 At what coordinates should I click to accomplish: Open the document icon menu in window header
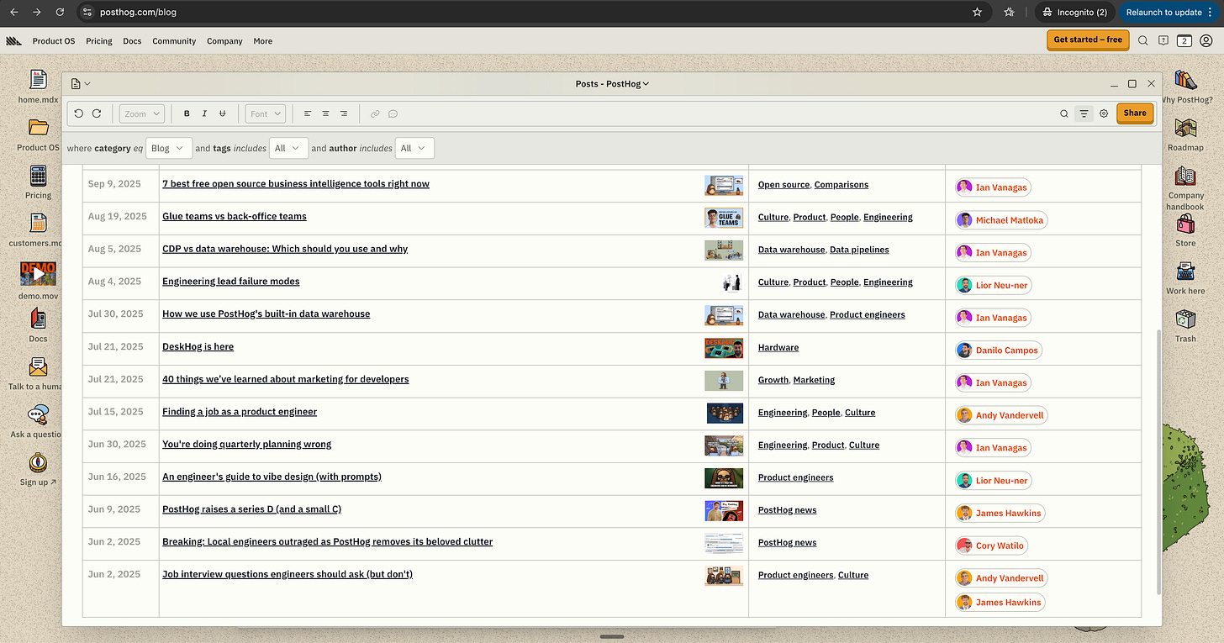click(x=81, y=84)
